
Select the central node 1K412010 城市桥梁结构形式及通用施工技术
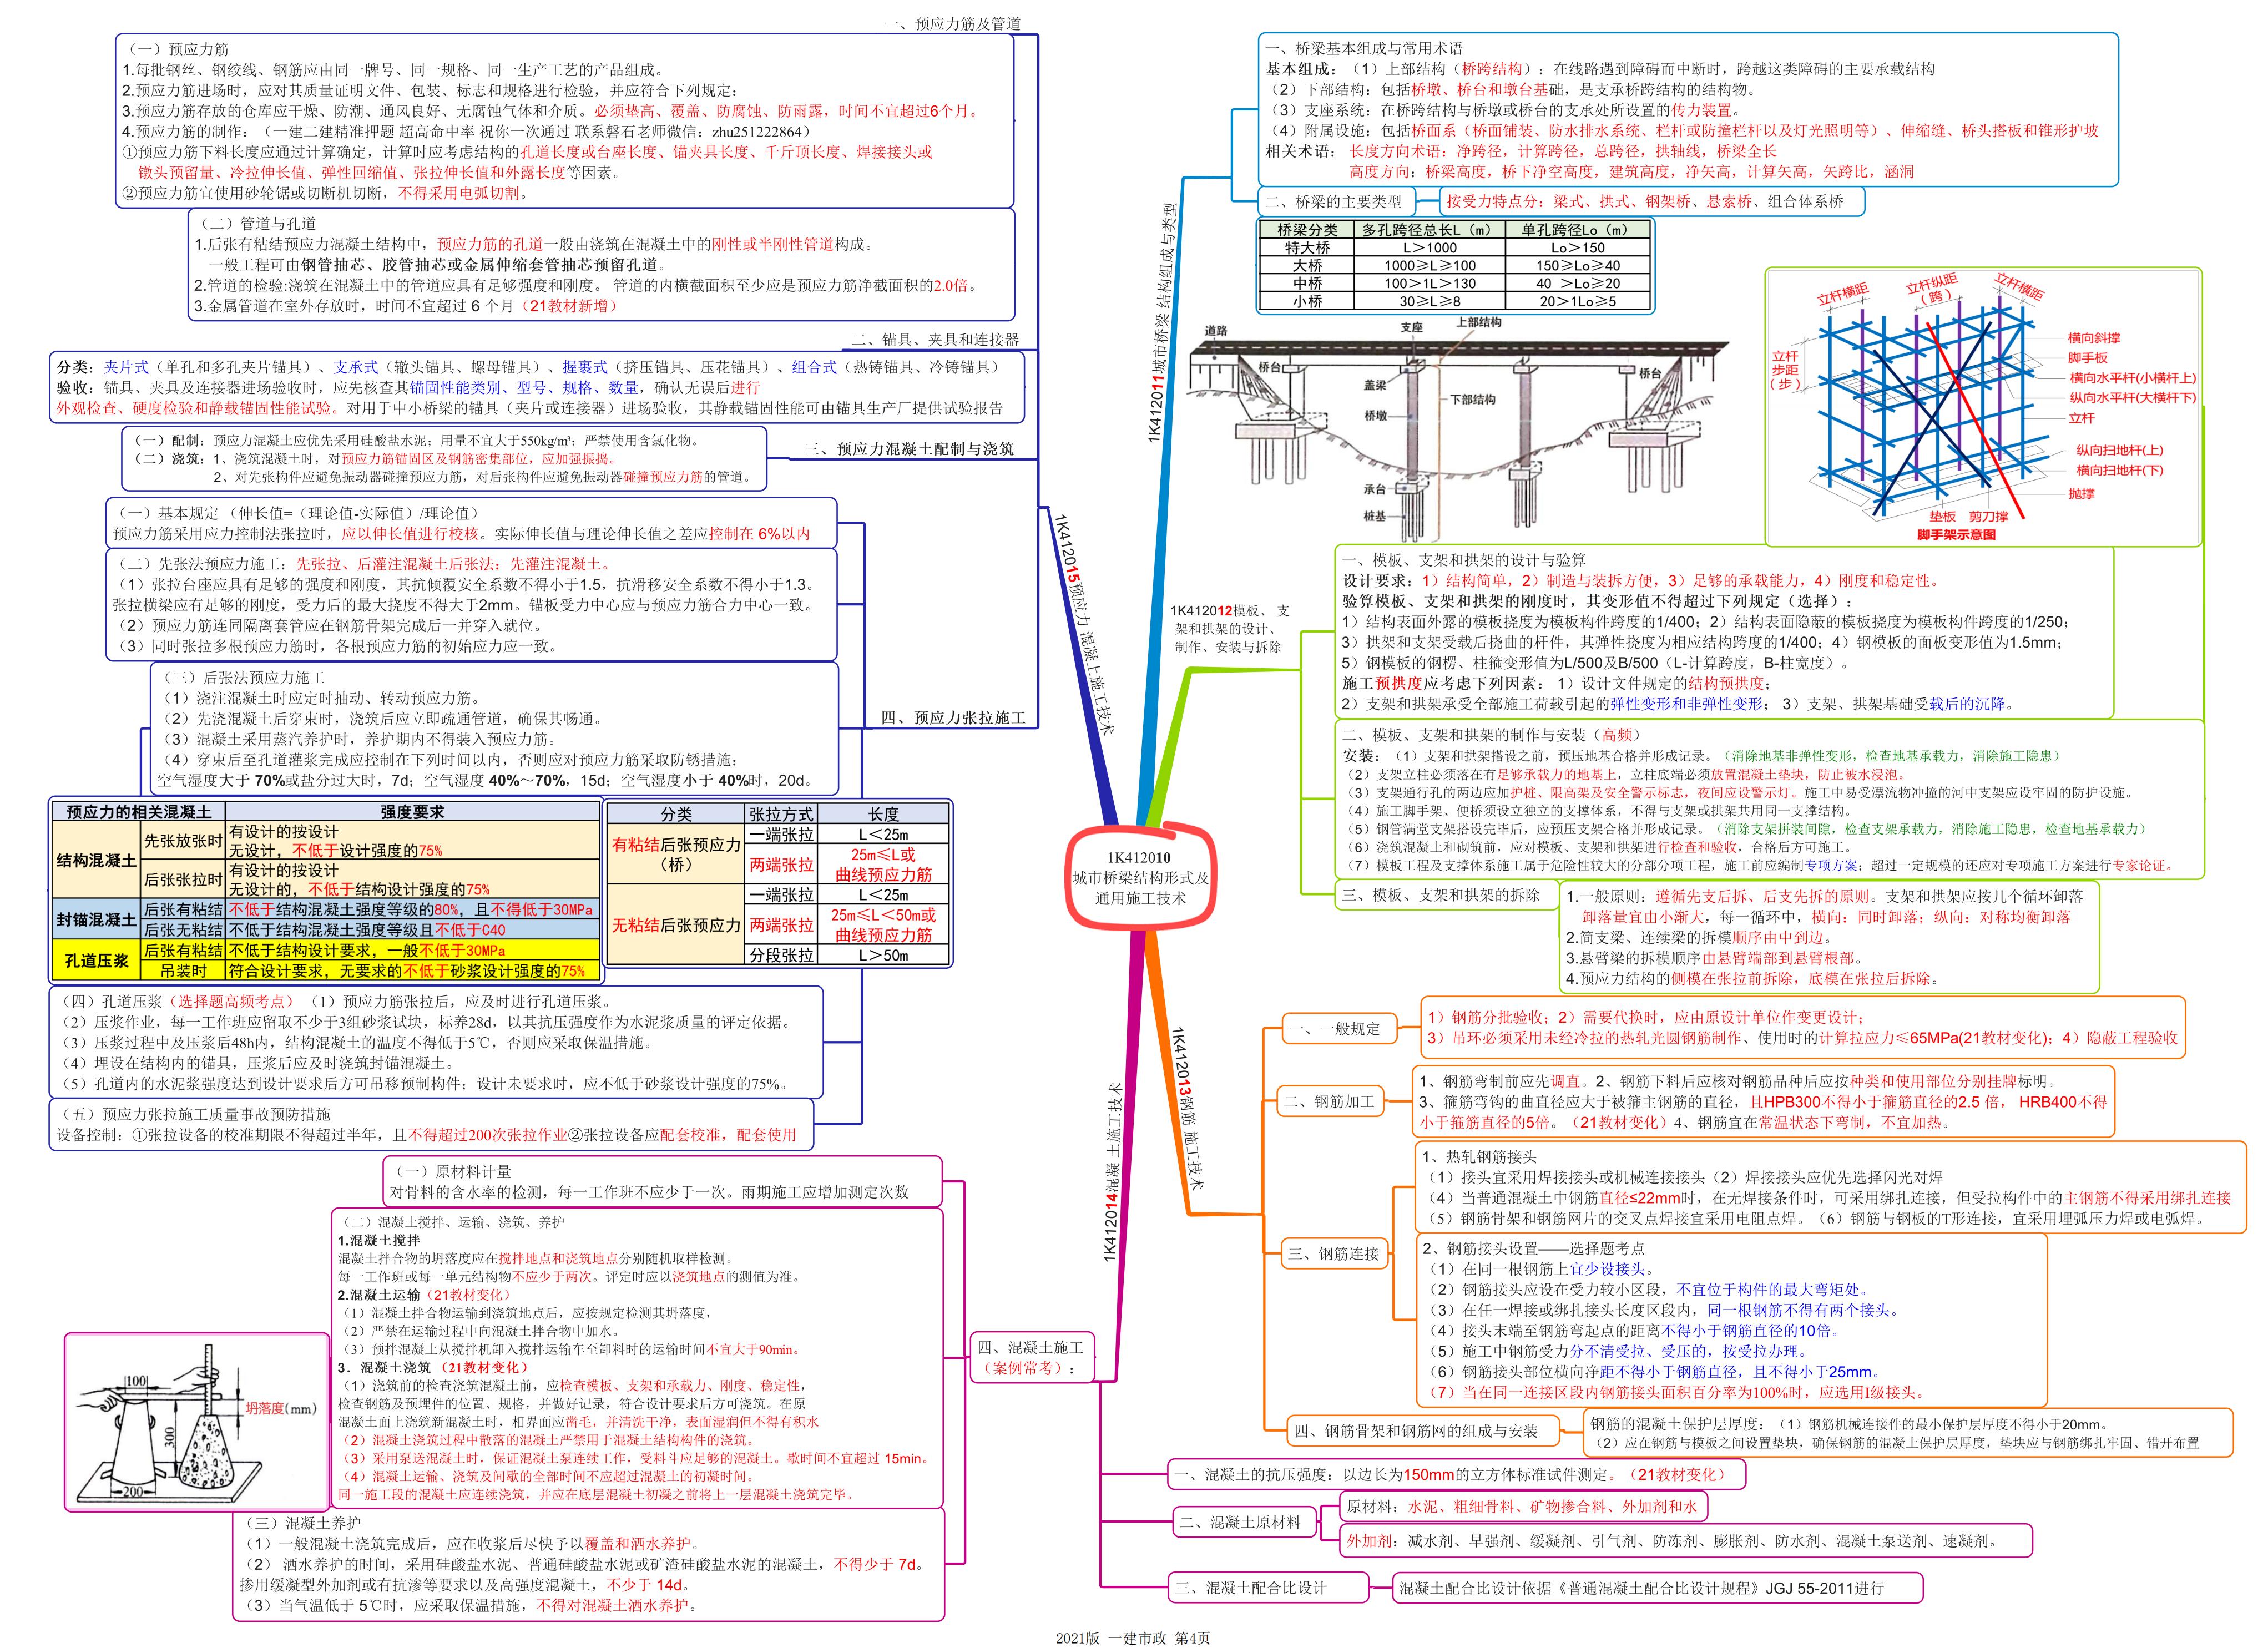(x=1141, y=878)
